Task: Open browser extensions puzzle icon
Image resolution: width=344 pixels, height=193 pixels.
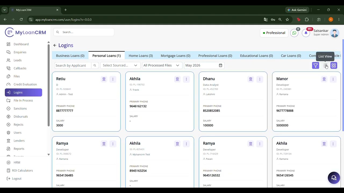Action: [x=307, y=20]
